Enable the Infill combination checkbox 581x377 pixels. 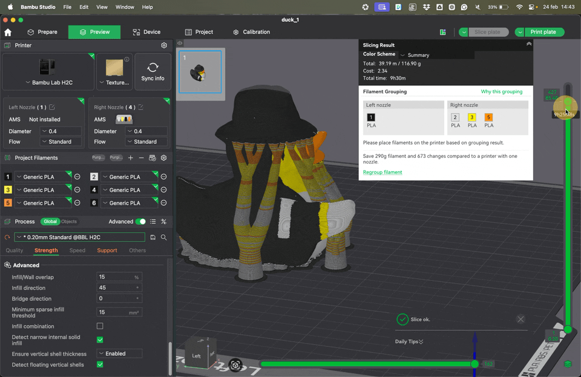pyautogui.click(x=100, y=326)
